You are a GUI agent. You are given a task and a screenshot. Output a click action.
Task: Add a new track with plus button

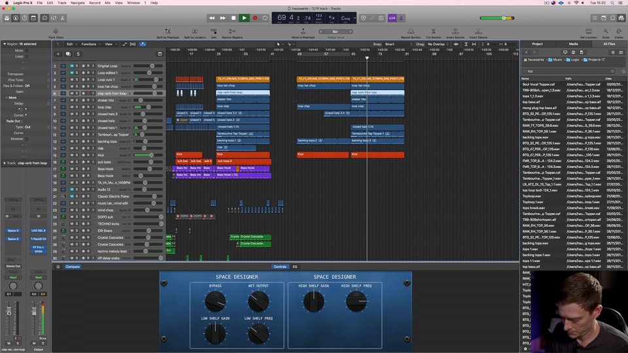point(58,54)
